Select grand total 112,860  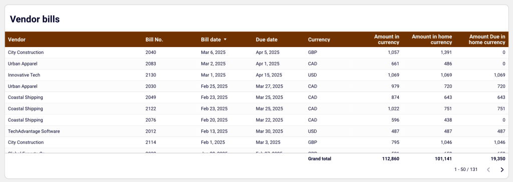click(391, 159)
